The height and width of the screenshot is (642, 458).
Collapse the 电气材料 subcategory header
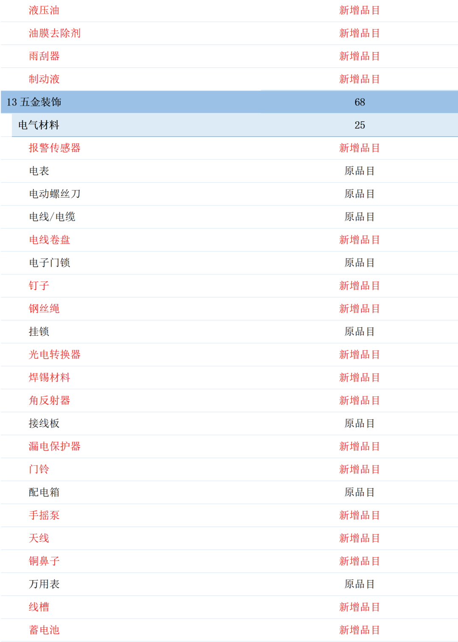[x=39, y=125]
